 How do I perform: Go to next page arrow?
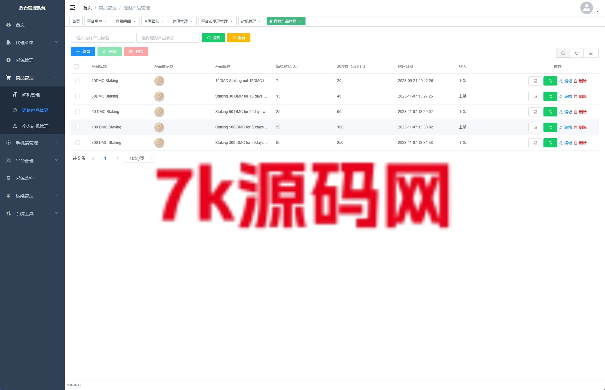[x=117, y=158]
